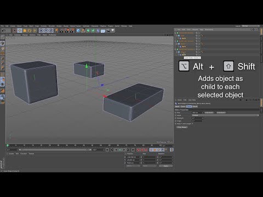Open the green Array modeling palette

tap(93, 31)
